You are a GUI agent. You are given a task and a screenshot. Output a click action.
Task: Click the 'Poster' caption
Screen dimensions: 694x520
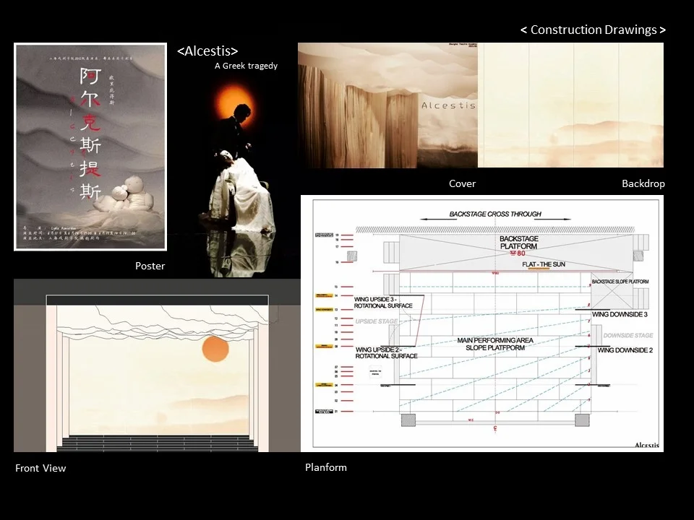150,266
